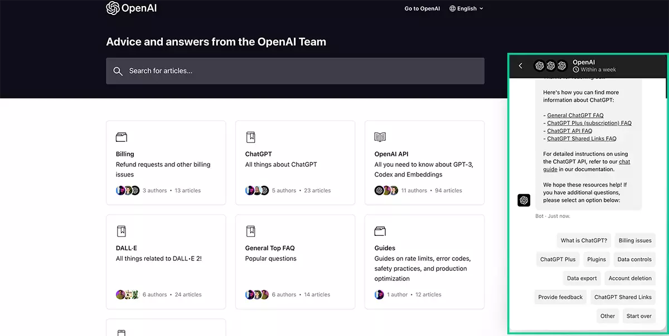
Task: Click the bot avatar beside the chat message
Action: pos(524,200)
